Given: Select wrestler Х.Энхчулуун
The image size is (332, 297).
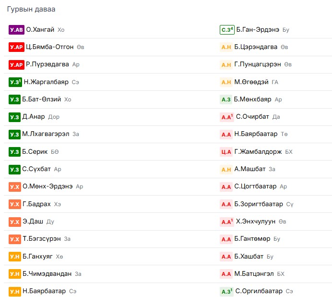Looking at the screenshot, I should pyautogui.click(x=256, y=222).
